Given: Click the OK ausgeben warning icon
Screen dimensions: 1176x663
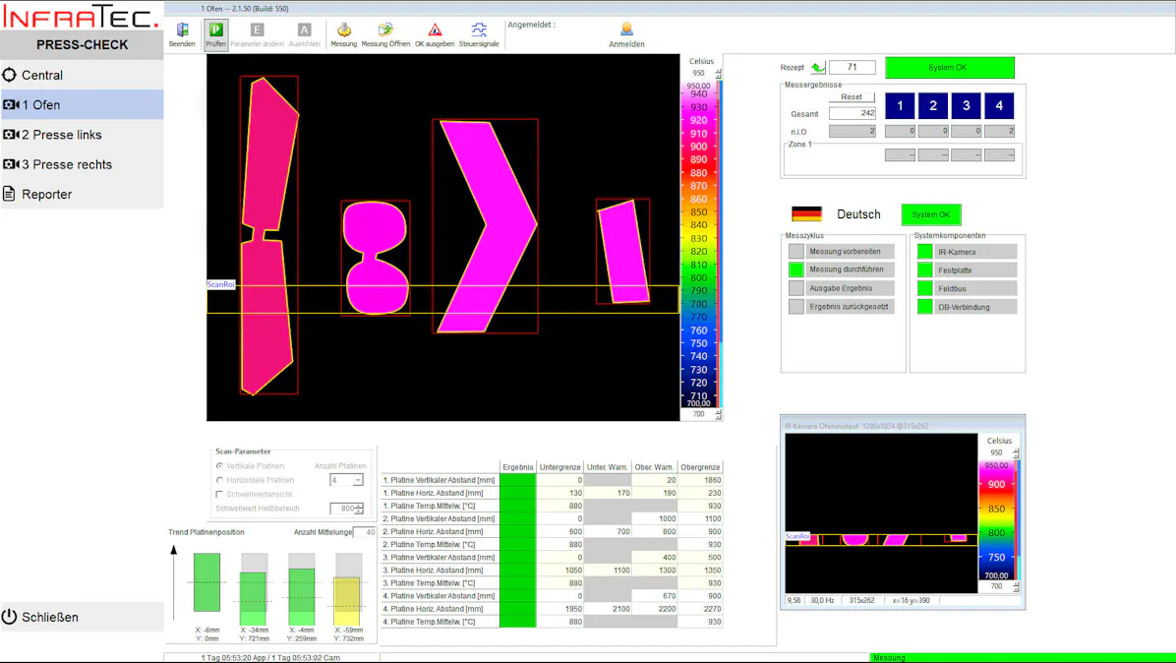Looking at the screenshot, I should (x=435, y=30).
